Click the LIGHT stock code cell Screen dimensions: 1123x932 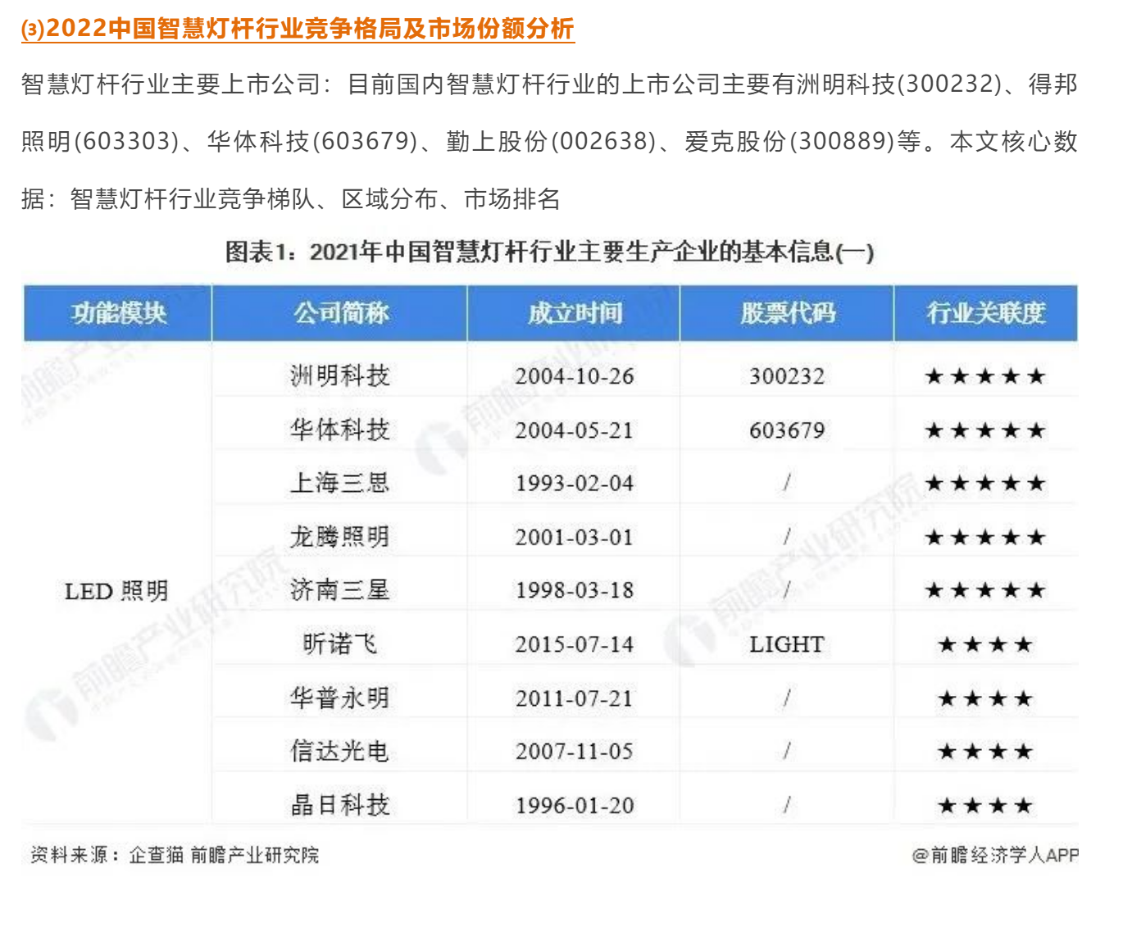pos(787,644)
